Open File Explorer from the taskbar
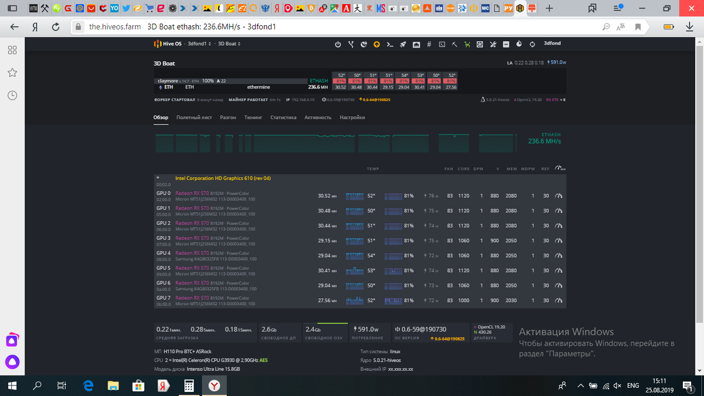Image resolution: width=704 pixels, height=396 pixels. coord(113,385)
